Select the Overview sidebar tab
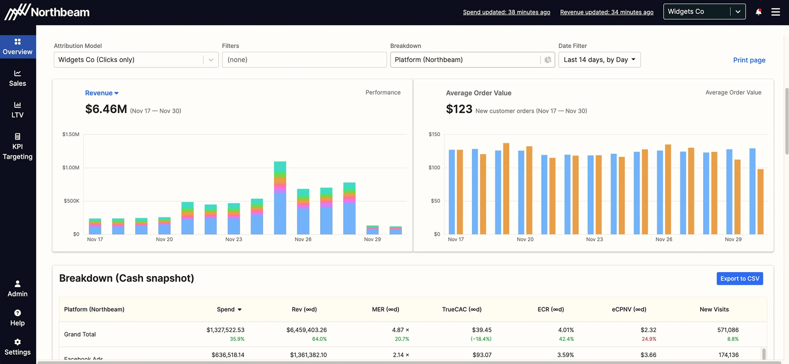The height and width of the screenshot is (364, 789). tap(18, 47)
